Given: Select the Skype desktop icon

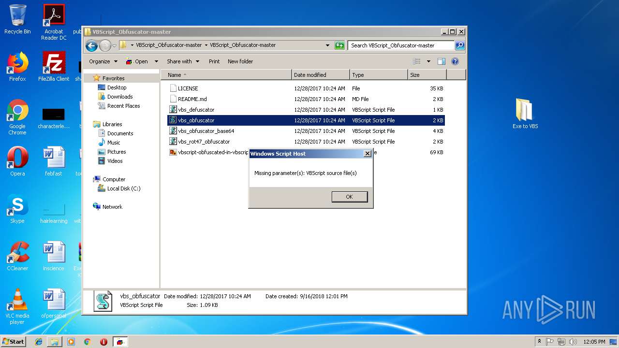Looking at the screenshot, I should pyautogui.click(x=17, y=209).
